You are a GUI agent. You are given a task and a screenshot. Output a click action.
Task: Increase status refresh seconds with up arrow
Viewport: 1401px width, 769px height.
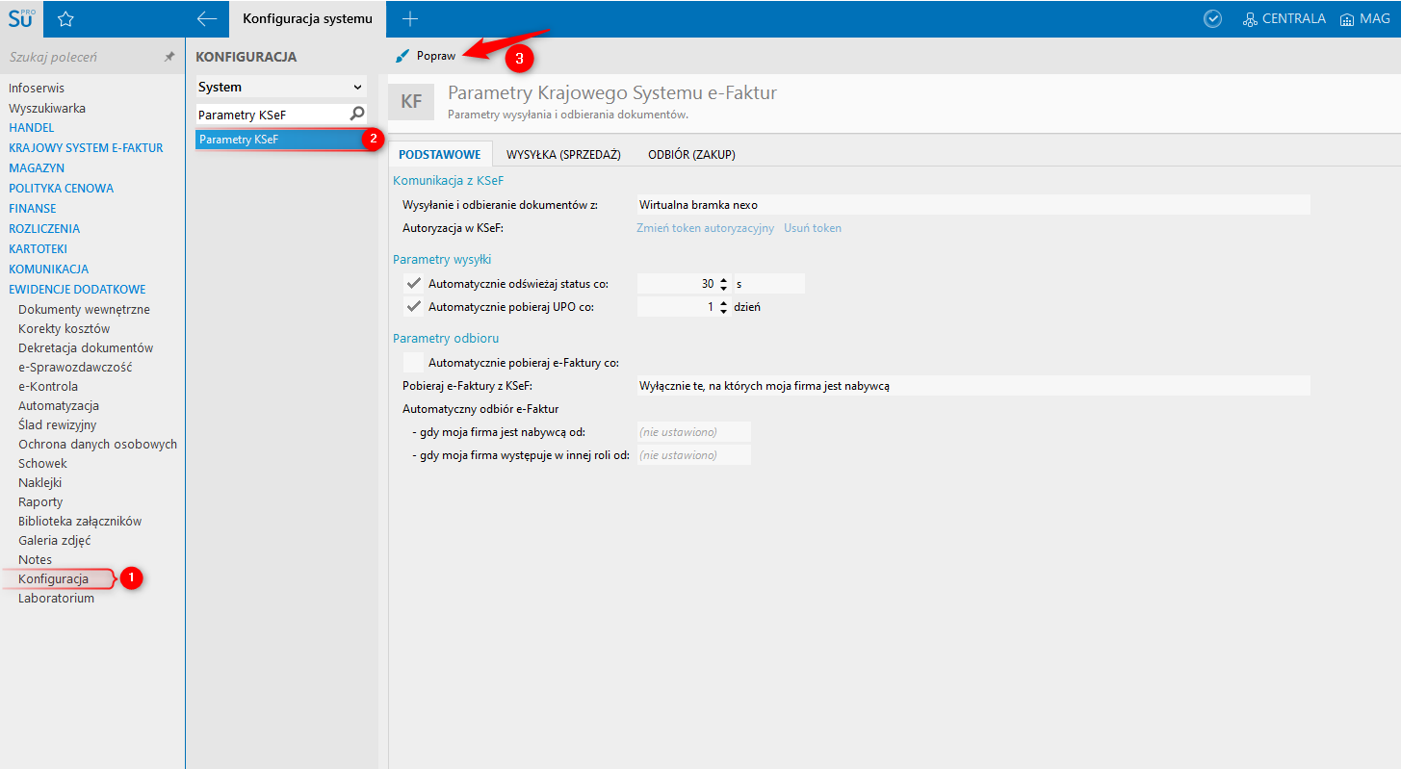coord(723,280)
